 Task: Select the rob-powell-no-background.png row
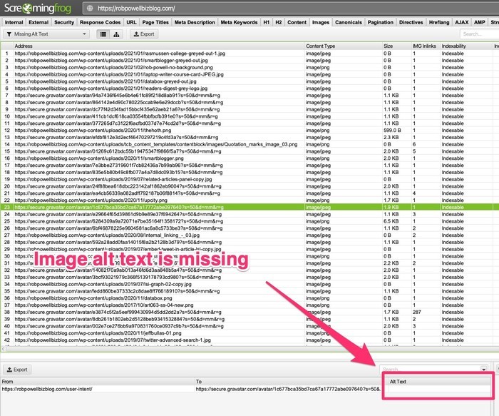pyautogui.click(x=249, y=68)
